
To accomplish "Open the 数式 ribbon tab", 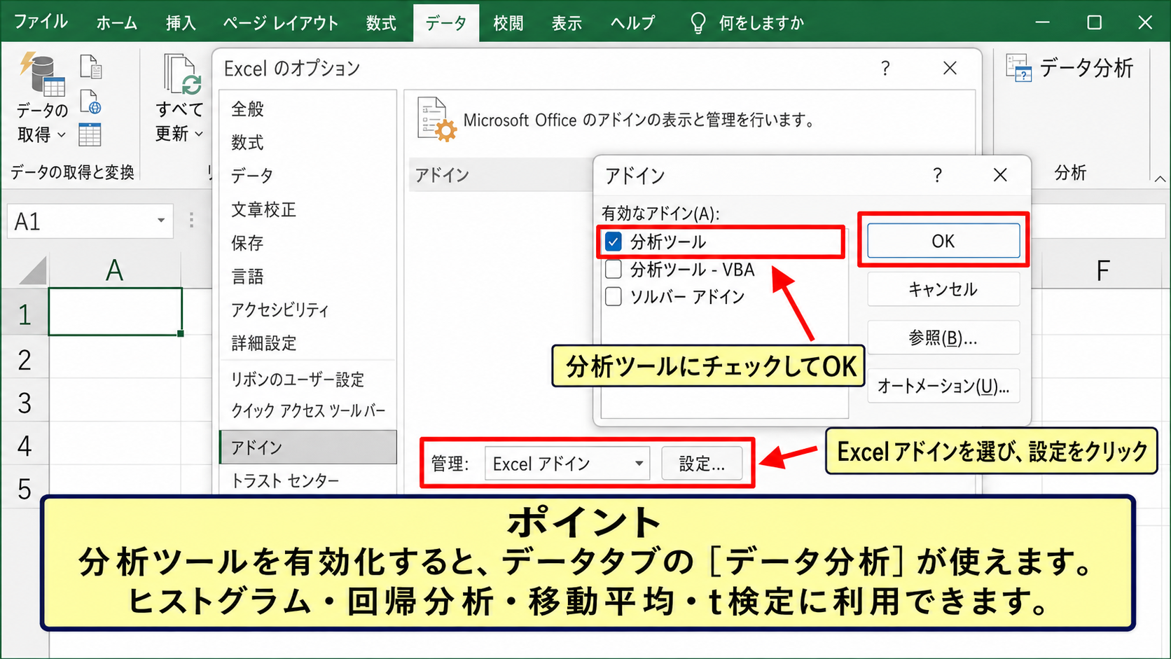I will point(381,22).
